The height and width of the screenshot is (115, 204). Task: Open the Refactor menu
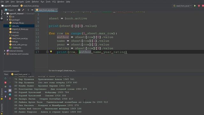coord(35,2)
